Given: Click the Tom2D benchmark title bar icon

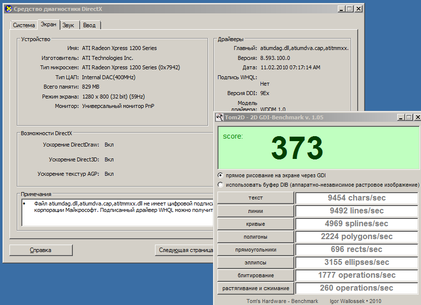Looking at the screenshot, I should pyautogui.click(x=219, y=117).
